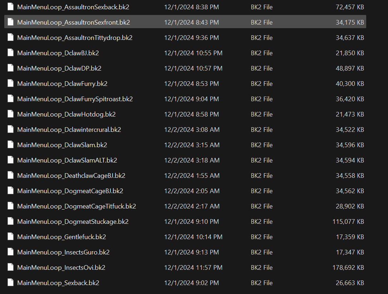Screen dimensions: 388x294
Task: Click the file icon of MainMenuLoop_InsectsOvi.bk2
Action: coord(10,267)
